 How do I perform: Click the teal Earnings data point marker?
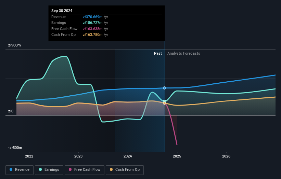click(x=164, y=101)
